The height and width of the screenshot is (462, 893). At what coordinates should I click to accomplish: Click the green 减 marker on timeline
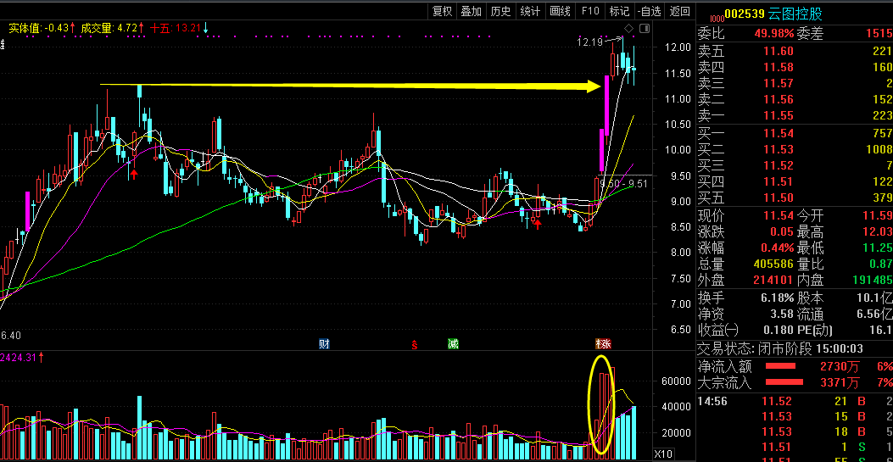tap(453, 344)
